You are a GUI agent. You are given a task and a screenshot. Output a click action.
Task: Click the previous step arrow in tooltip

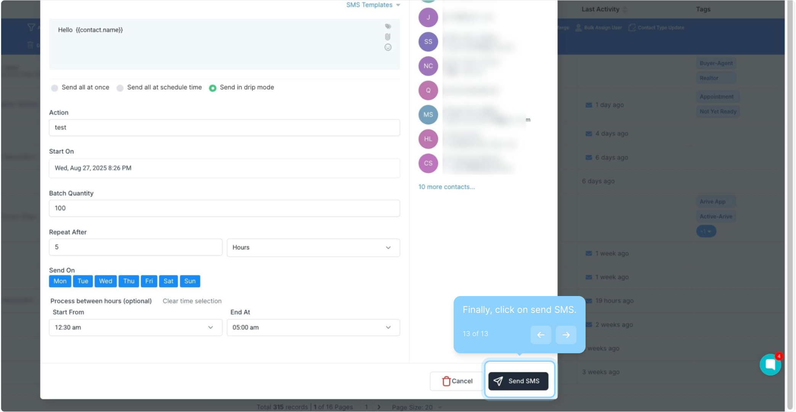point(541,335)
